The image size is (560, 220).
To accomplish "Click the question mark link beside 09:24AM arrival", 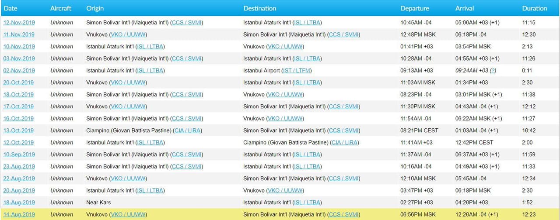I will tap(493, 71).
